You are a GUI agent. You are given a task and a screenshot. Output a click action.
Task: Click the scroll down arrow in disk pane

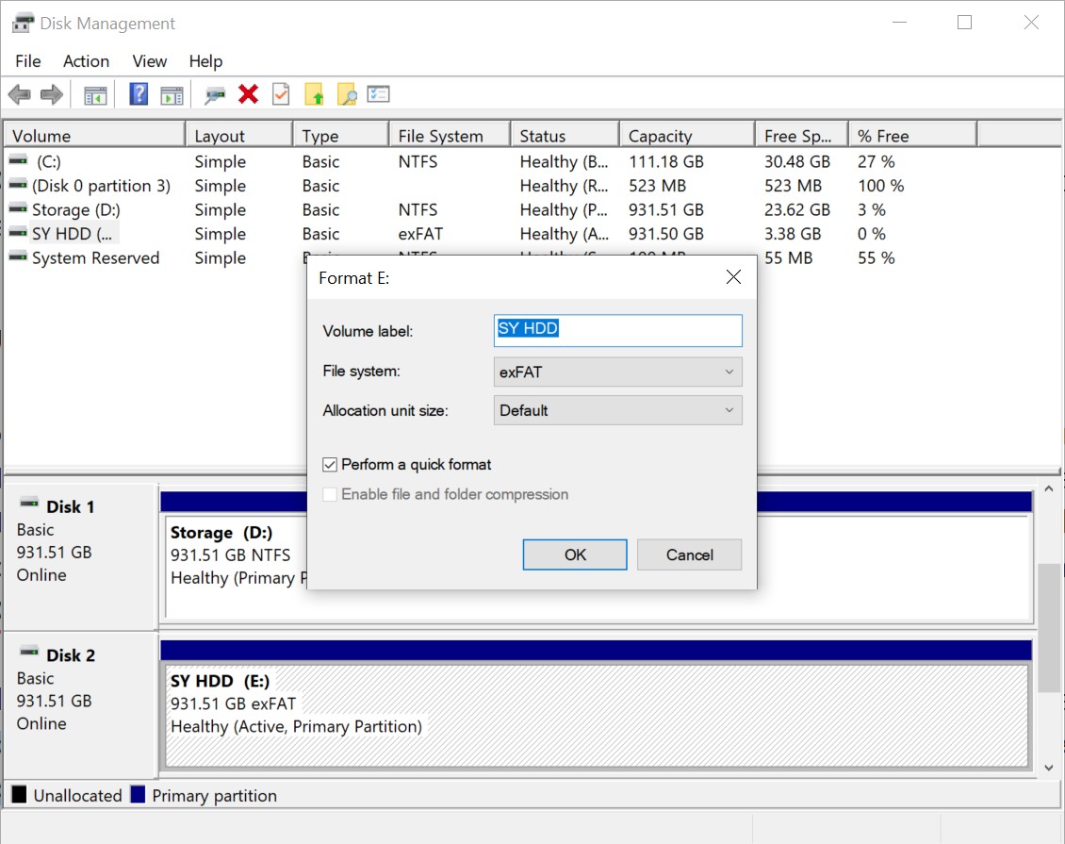pyautogui.click(x=1047, y=768)
